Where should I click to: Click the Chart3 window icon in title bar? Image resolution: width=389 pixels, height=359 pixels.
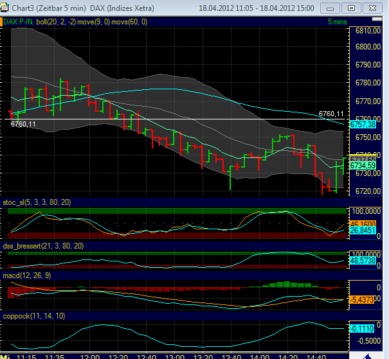[5, 8]
